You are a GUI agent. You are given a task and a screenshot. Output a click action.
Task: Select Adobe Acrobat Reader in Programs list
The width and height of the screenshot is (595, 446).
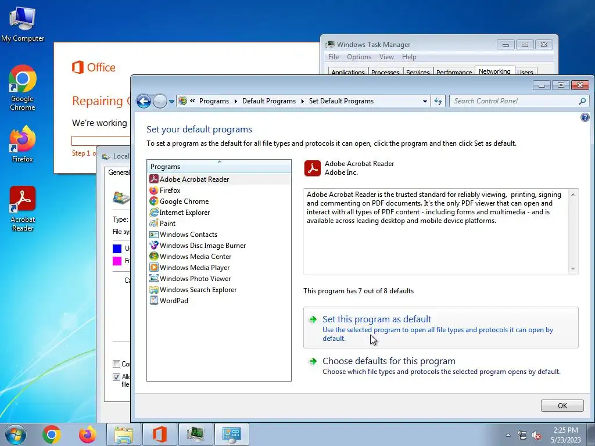coord(219,179)
